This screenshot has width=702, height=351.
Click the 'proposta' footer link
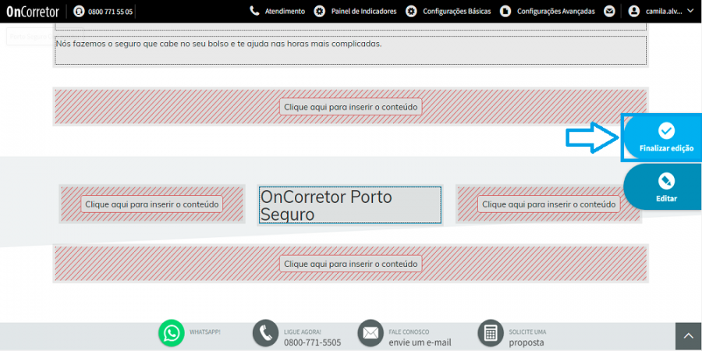tap(526, 342)
